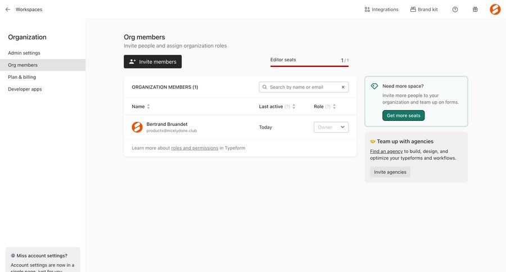Click Bertrand Bruandet's avatar
The height and width of the screenshot is (272, 506).
[137, 127]
